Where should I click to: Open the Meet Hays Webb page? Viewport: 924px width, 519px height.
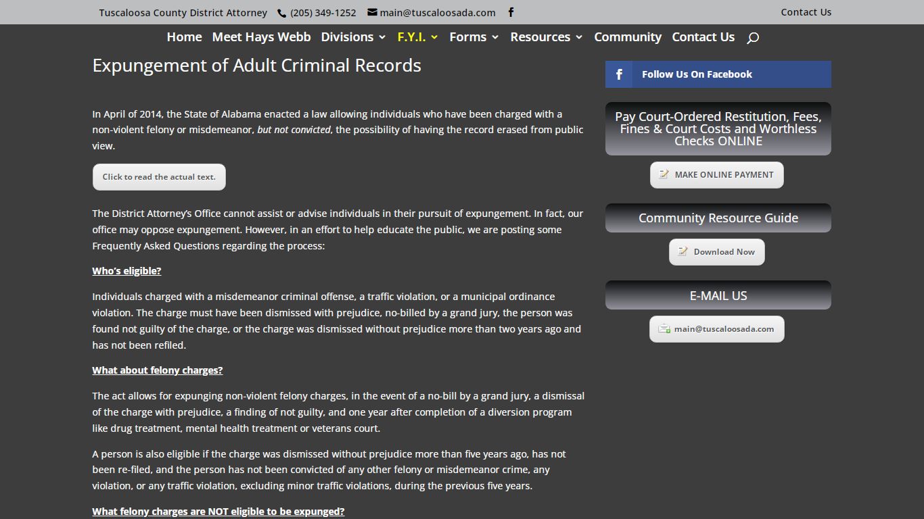pyautogui.click(x=261, y=37)
